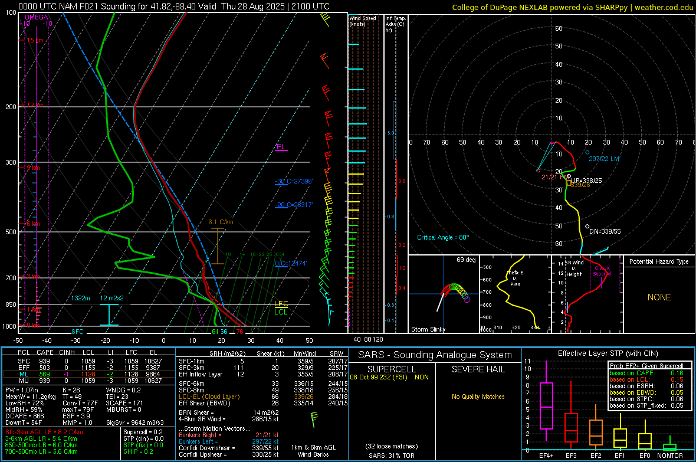Click the 'STP (cin) = 0.0' value
The image size is (696, 462).
click(x=143, y=438)
